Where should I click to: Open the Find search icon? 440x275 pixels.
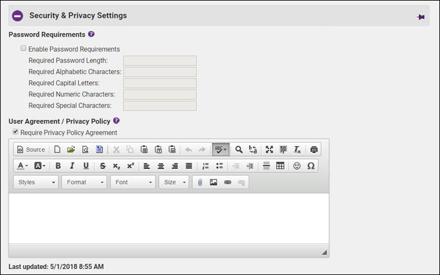(x=239, y=149)
